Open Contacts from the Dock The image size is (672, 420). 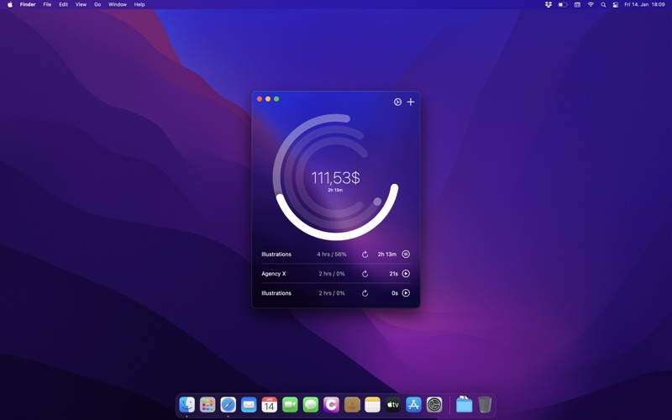click(x=352, y=404)
